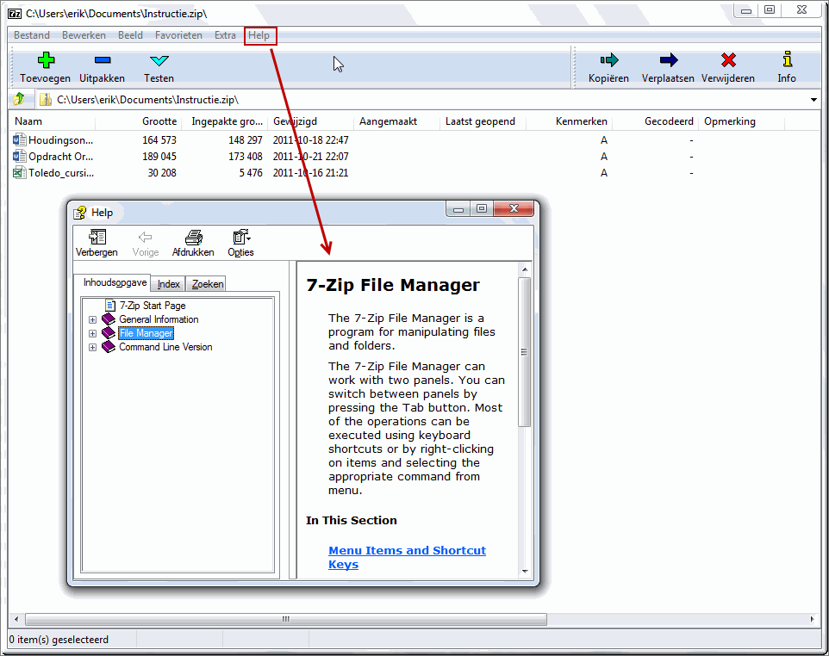Maximize the Help window
The width and height of the screenshot is (829, 656).
481,208
